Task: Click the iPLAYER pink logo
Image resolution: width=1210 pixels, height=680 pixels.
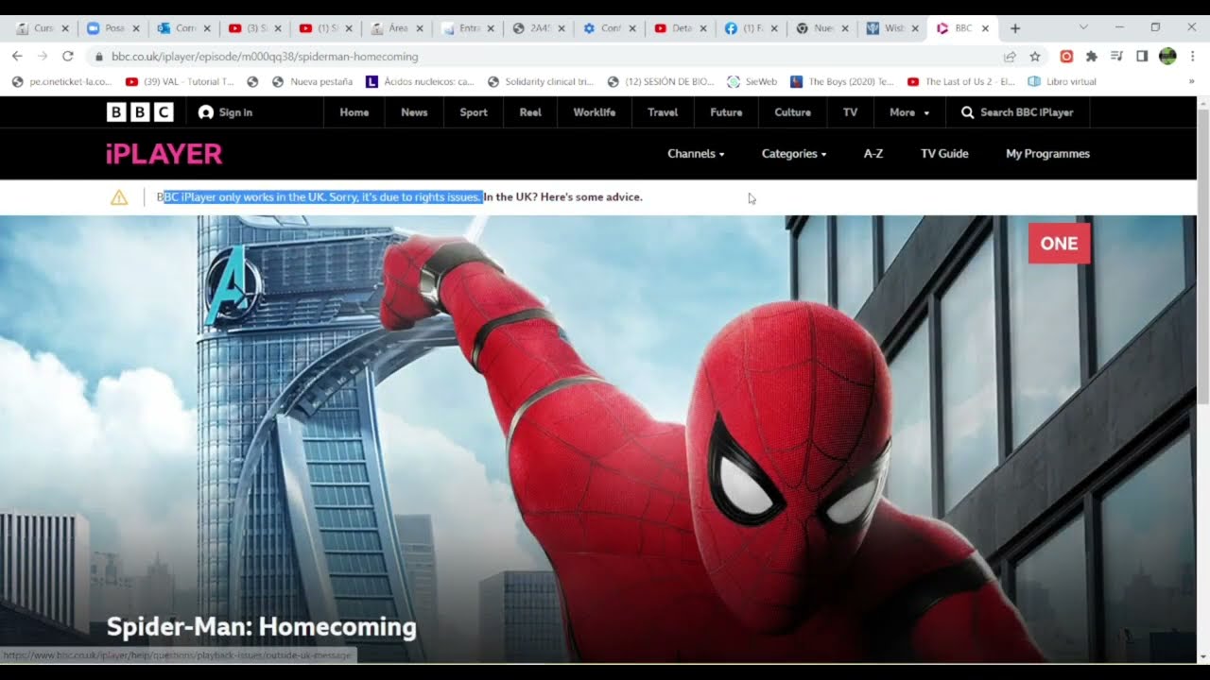Action: coord(164,153)
